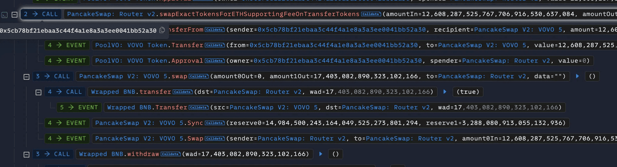
Task: Collapse the Wrapped BNB.transfer call node
Action: click(x=39, y=92)
